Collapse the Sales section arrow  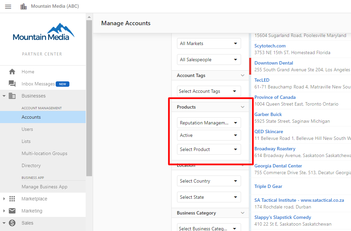[x=4, y=223]
